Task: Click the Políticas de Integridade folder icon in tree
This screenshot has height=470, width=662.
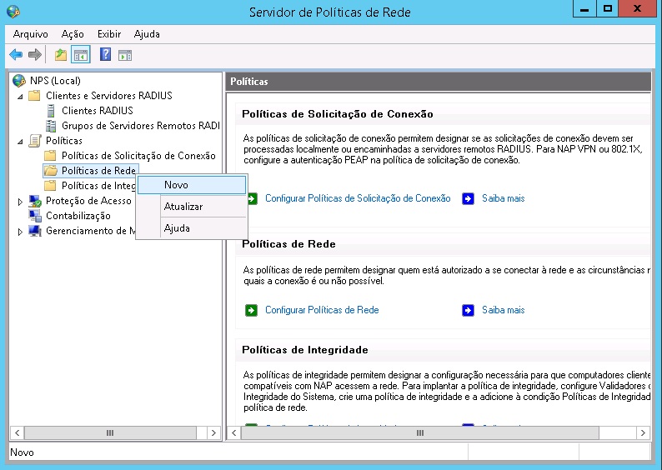Action: click(50, 186)
